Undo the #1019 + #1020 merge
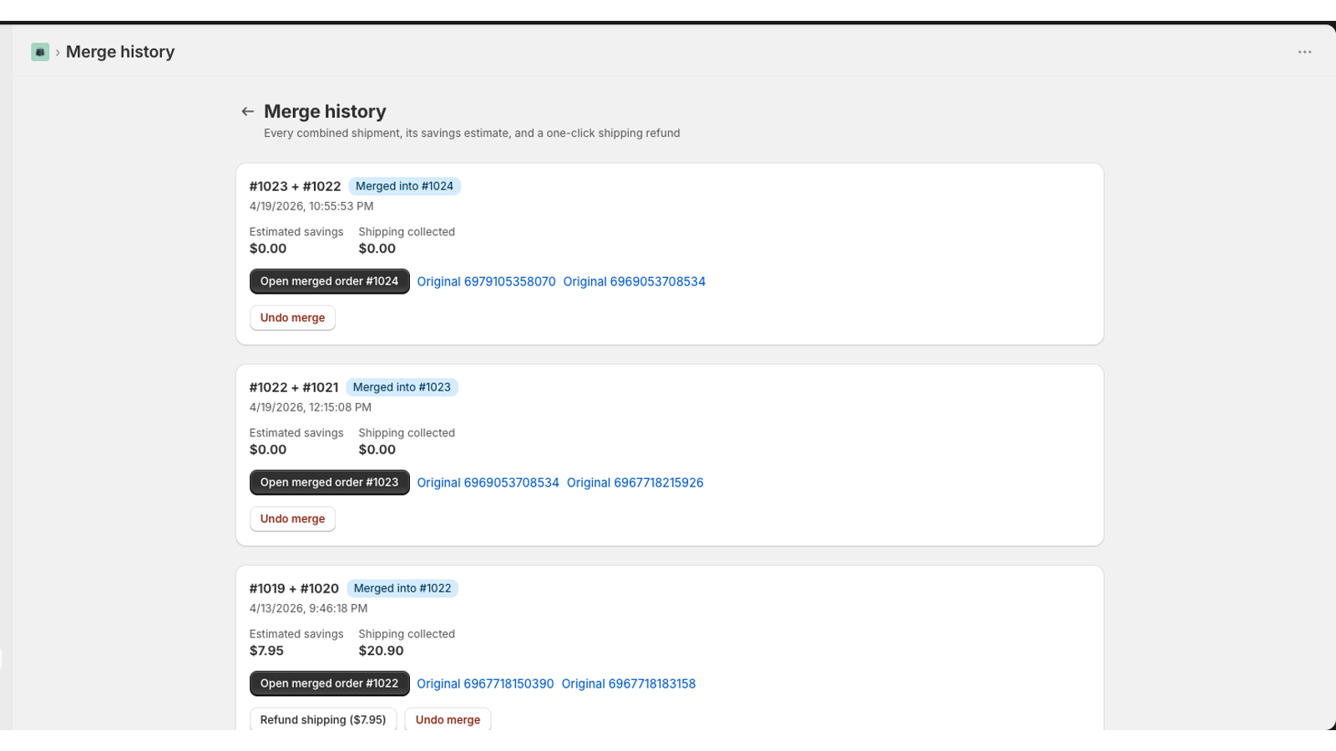Screen dimensions: 1336x751 pos(448,719)
